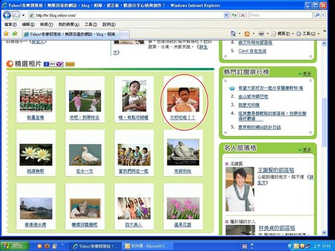The width and height of the screenshot is (335, 251).
Task: Switch to the Outlook inbox taskbar button
Action: [147, 246]
